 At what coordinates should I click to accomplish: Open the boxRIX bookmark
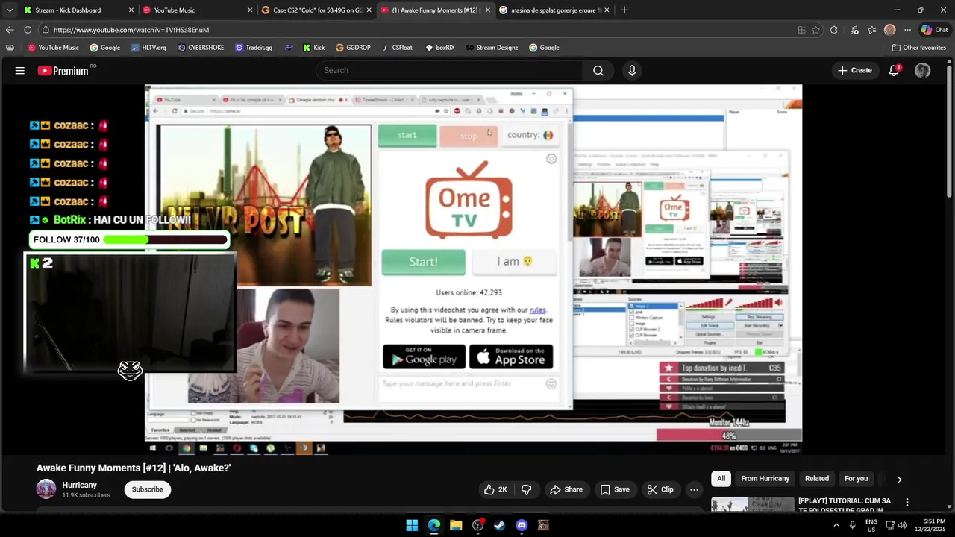[440, 48]
